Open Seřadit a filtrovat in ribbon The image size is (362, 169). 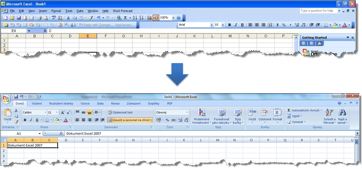329,116
